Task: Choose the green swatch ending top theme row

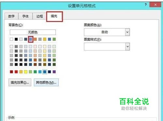Action: point(54,39)
